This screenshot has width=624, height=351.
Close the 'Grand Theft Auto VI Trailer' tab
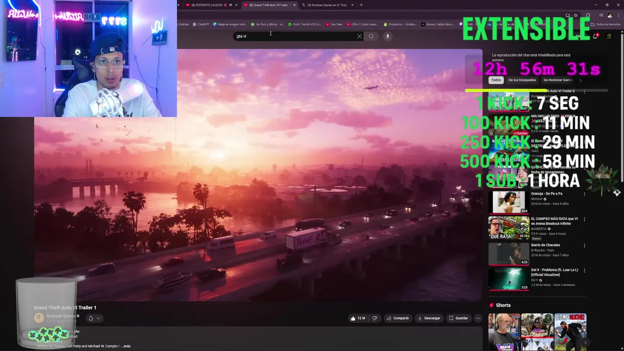click(x=294, y=5)
